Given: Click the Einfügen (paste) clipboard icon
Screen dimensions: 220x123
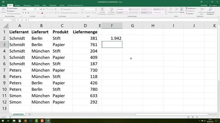Looking at the screenshot, I should (x=3, y=10).
